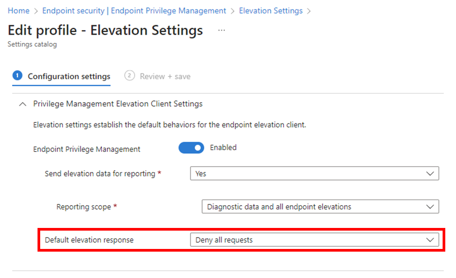456x278 pixels.
Task: Click the step 1 circle icon
Action: pos(17,76)
